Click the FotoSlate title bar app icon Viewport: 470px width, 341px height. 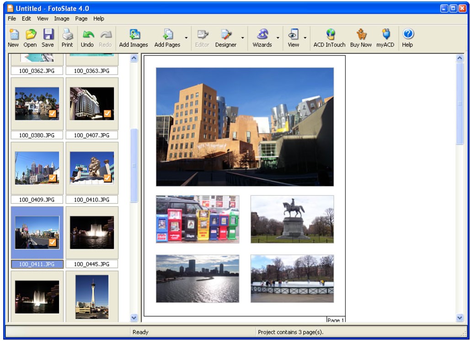10,8
